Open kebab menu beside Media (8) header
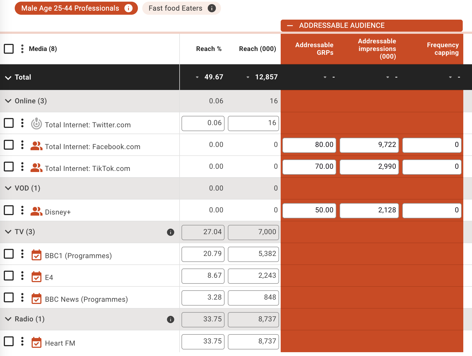 (22, 49)
